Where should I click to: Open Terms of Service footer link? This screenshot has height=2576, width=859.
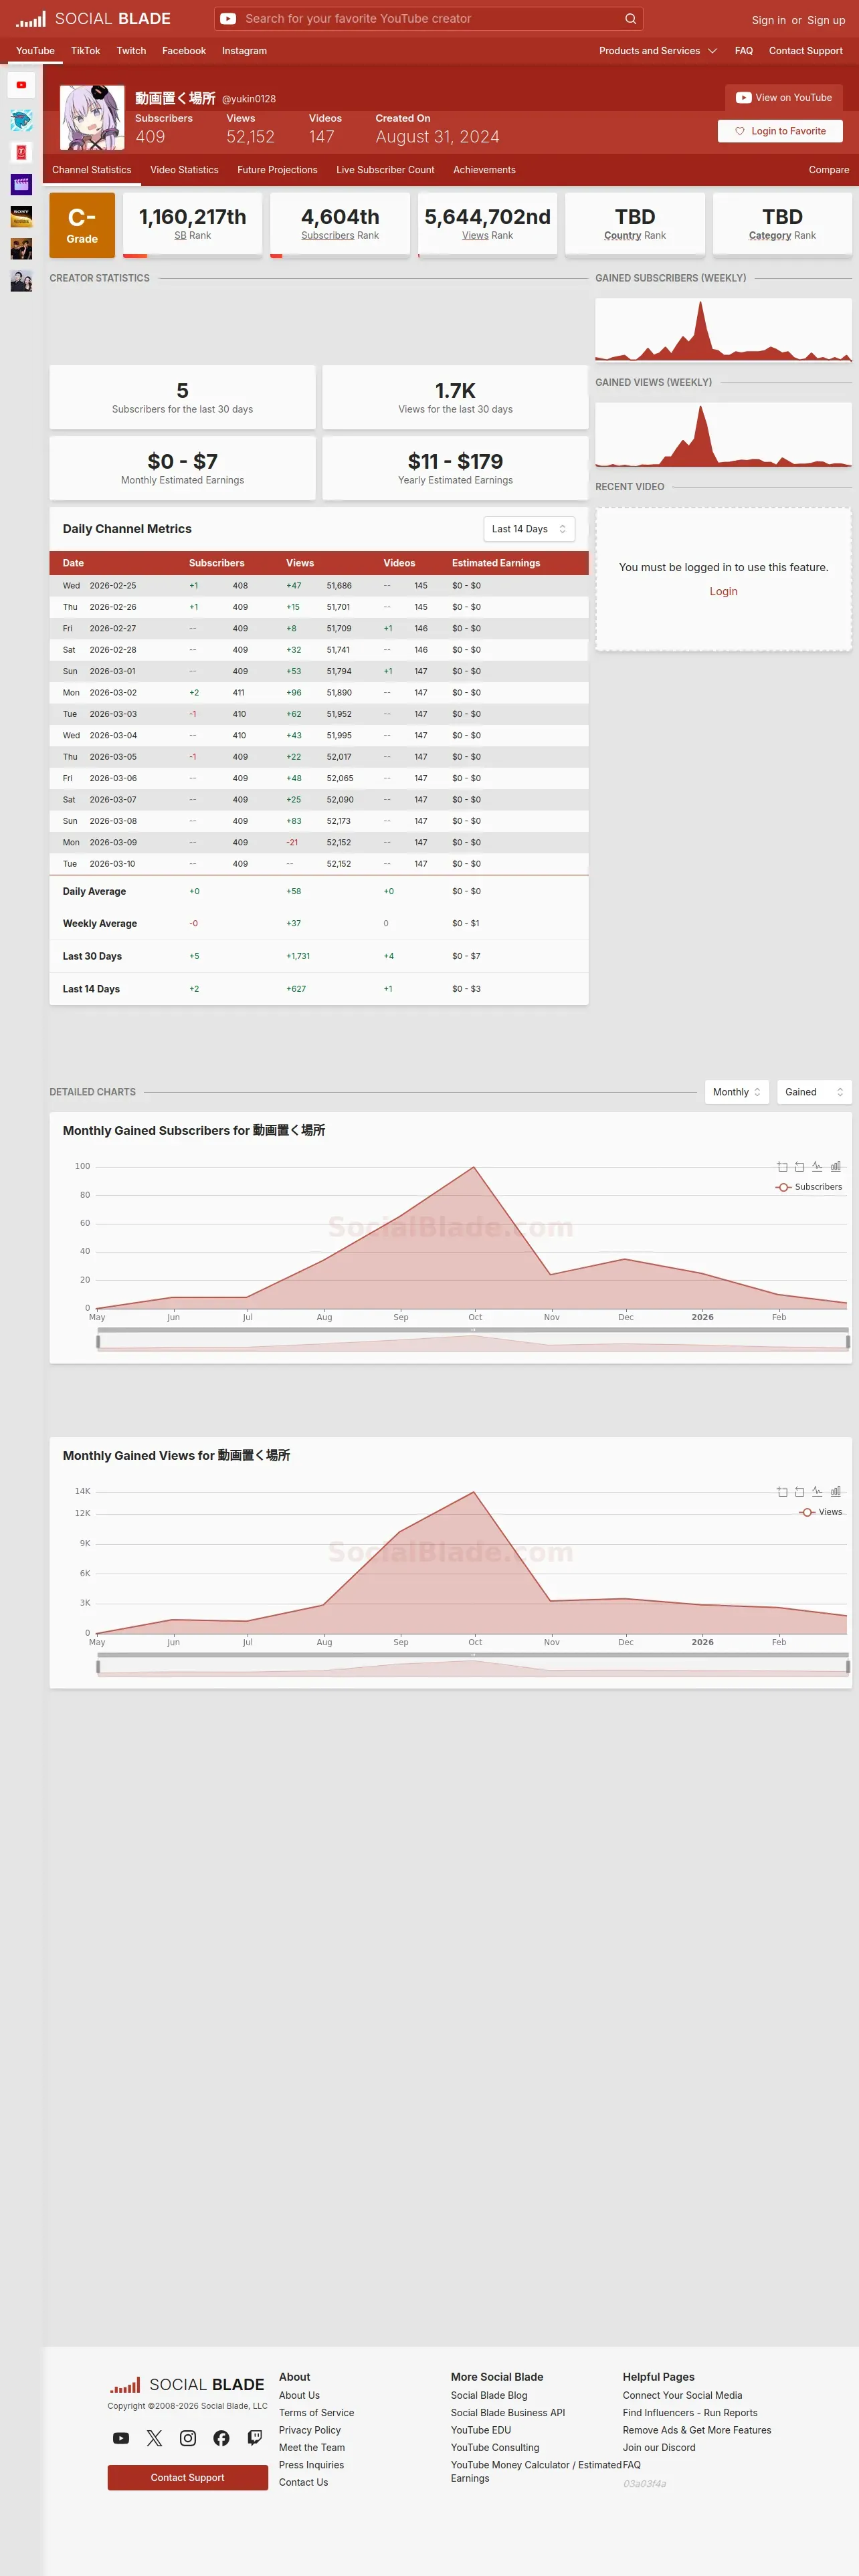[x=316, y=2413]
